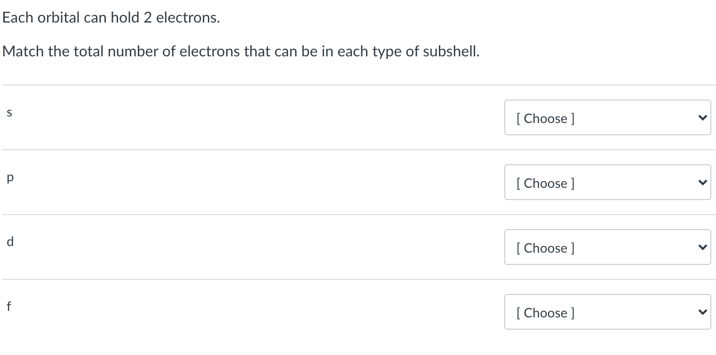Screen dimensions: 716x355
Task: Click the divider line above the s row
Action: [358, 85]
